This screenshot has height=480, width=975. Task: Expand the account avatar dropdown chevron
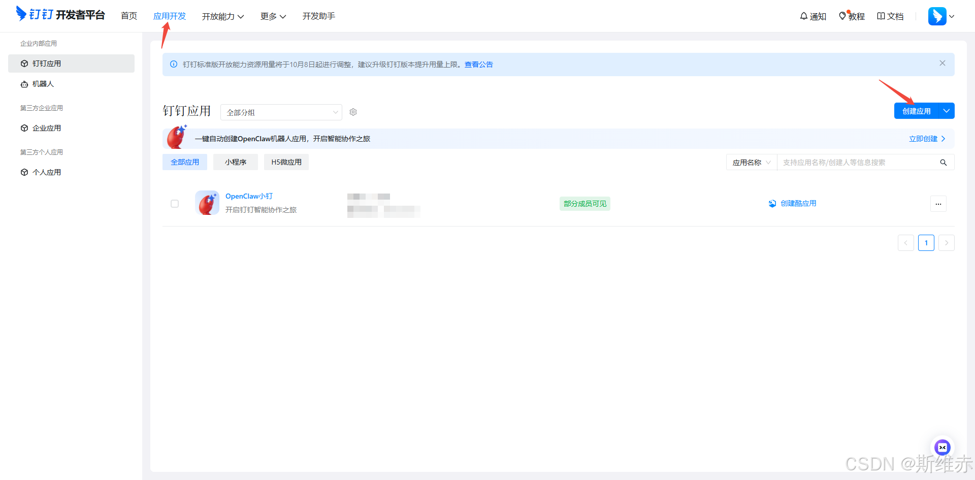pyautogui.click(x=952, y=16)
